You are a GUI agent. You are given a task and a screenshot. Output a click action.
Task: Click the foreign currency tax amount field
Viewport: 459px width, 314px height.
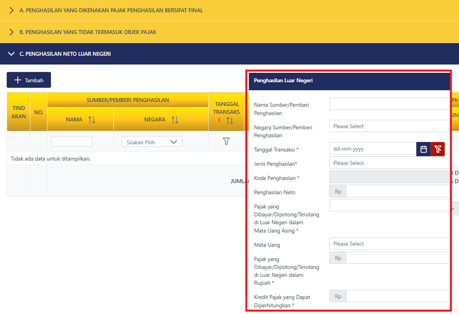click(389, 205)
